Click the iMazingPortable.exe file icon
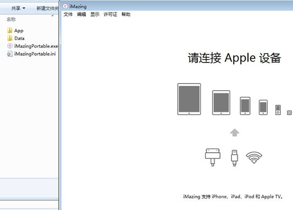 coord(10,46)
